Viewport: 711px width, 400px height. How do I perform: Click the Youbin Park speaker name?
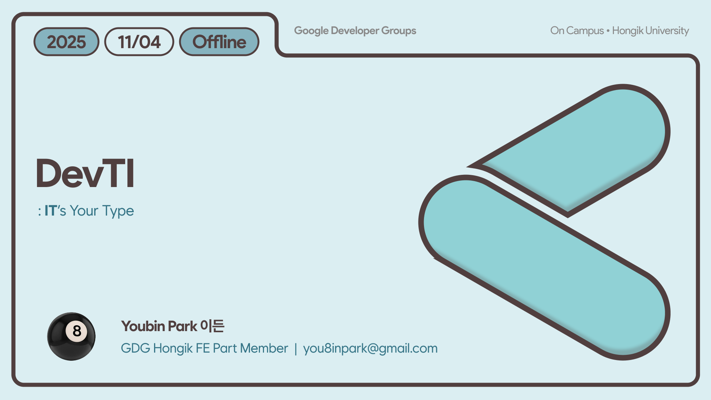click(x=159, y=326)
